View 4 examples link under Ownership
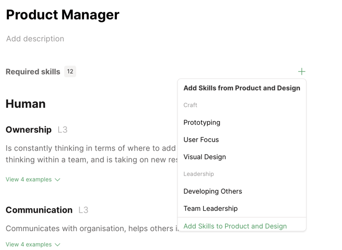The width and height of the screenshot is (342, 250). [x=28, y=179]
